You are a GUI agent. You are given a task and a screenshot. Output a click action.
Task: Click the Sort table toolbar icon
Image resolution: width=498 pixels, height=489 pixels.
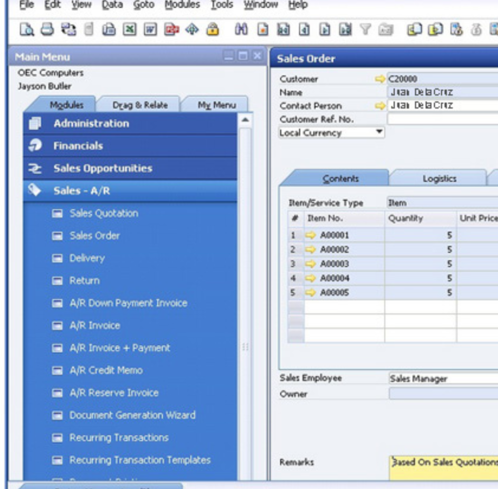(x=386, y=30)
